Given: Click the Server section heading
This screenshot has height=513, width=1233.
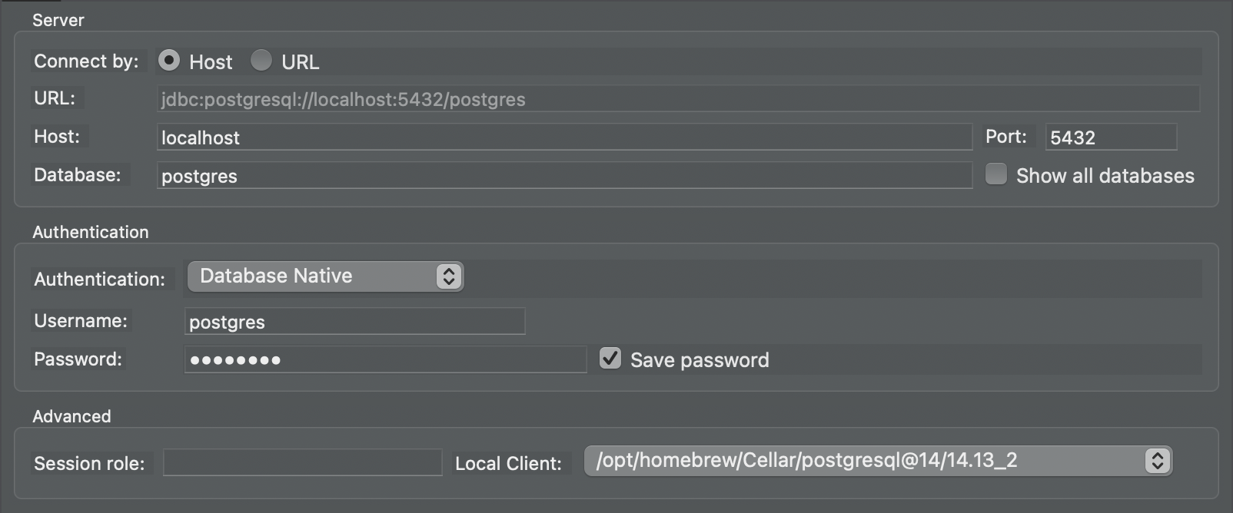Looking at the screenshot, I should coord(58,20).
